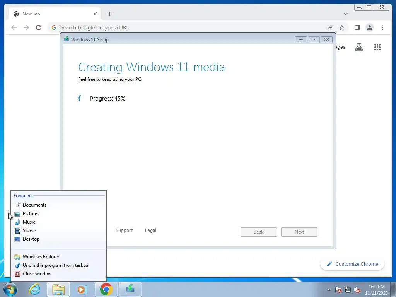Open Pictures from the jump list

click(59, 213)
